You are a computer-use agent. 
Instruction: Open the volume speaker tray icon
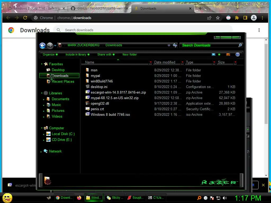pos(225,198)
